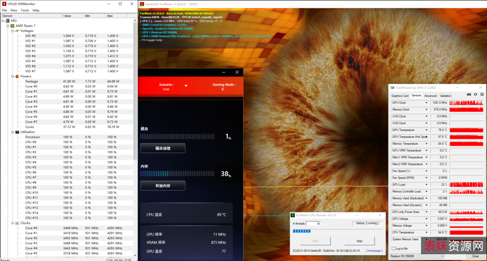Screen dimensions: 487x261
Task: Click GPU-Z screenshot camera icon
Action: [469, 94]
